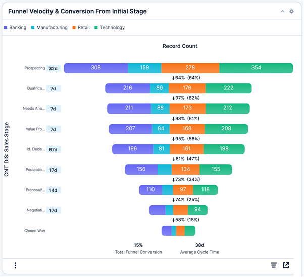Image resolution: width=304 pixels, height=277 pixels.
Task: Collapse the funnel widget with the chevron
Action: point(282,11)
